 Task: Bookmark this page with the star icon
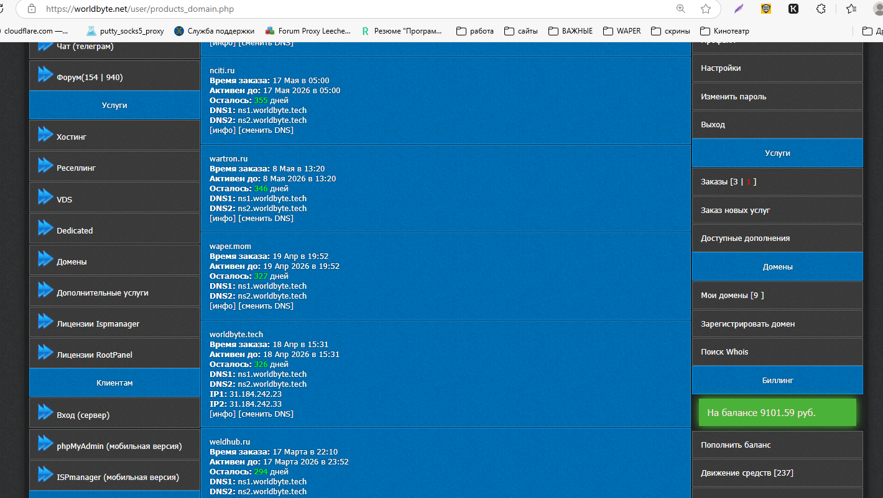[706, 9]
